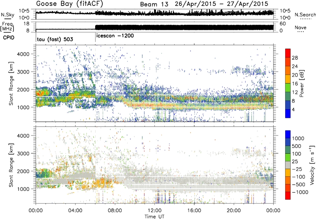Image resolution: width=316 pixels, height=219 pixels.
Task: Click the red bottom of Velocity colorbar
Action: (288, 196)
